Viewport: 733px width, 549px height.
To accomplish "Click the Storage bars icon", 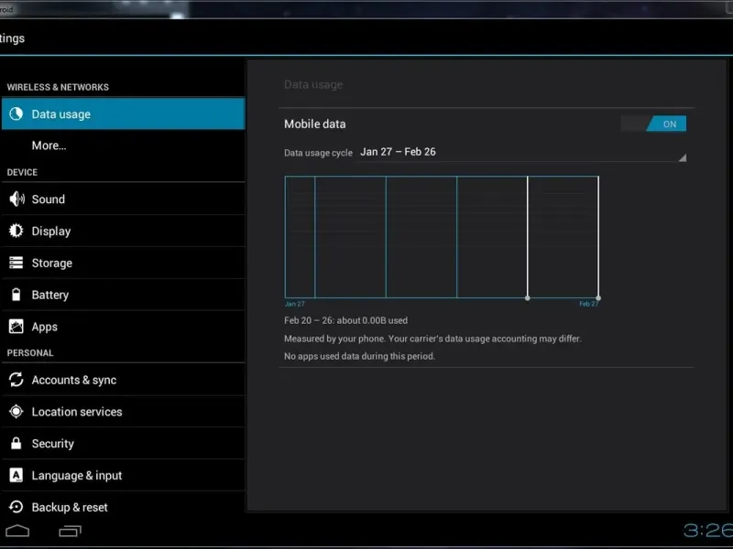I will click(16, 263).
